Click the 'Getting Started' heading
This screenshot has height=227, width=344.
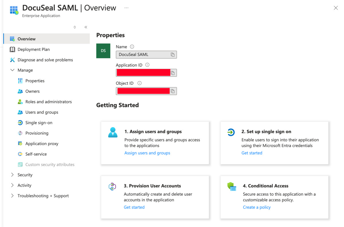118,105
